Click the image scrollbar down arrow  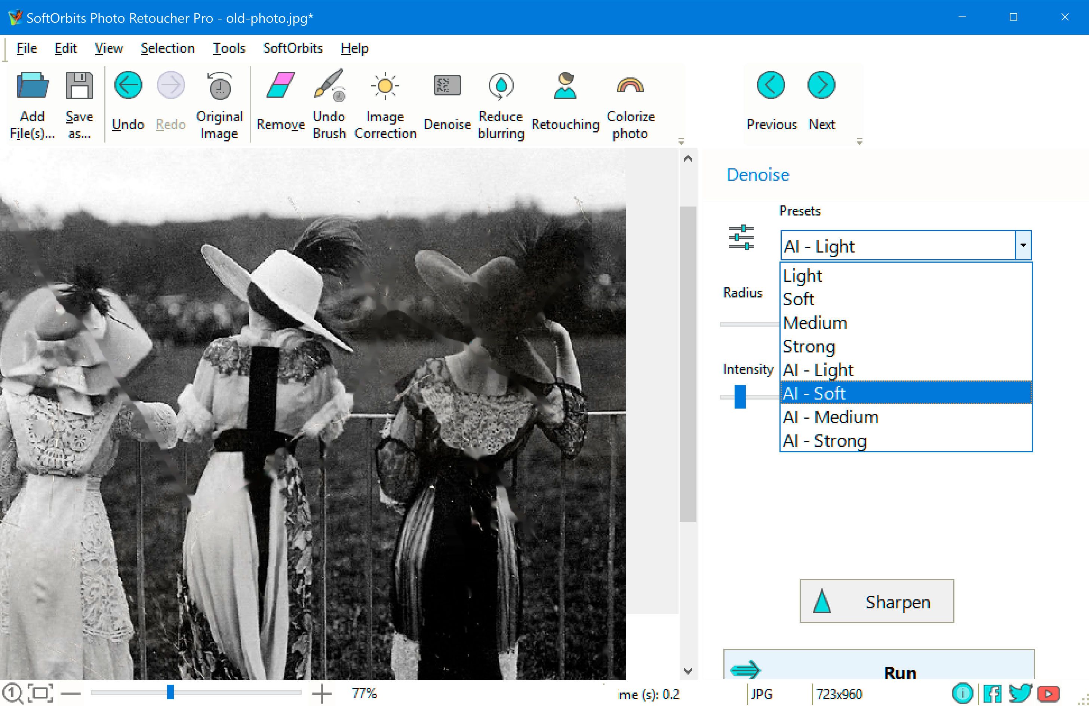[688, 671]
